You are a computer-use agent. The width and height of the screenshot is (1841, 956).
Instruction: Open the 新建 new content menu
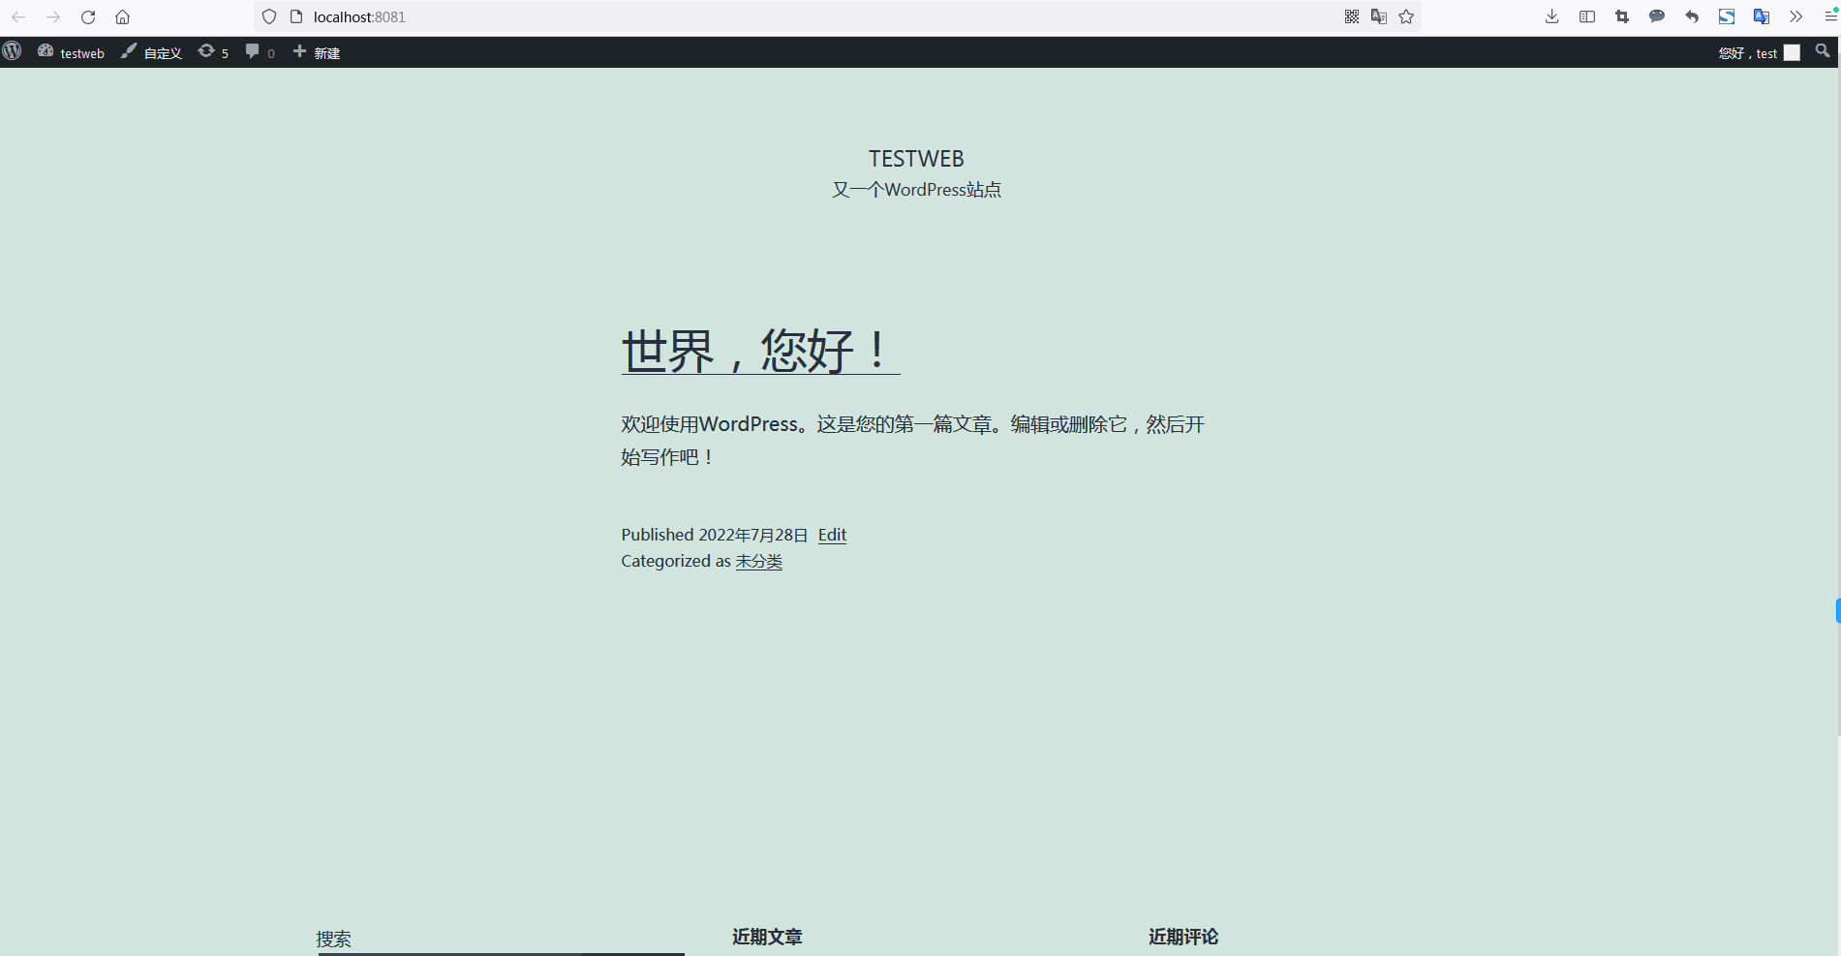point(317,52)
